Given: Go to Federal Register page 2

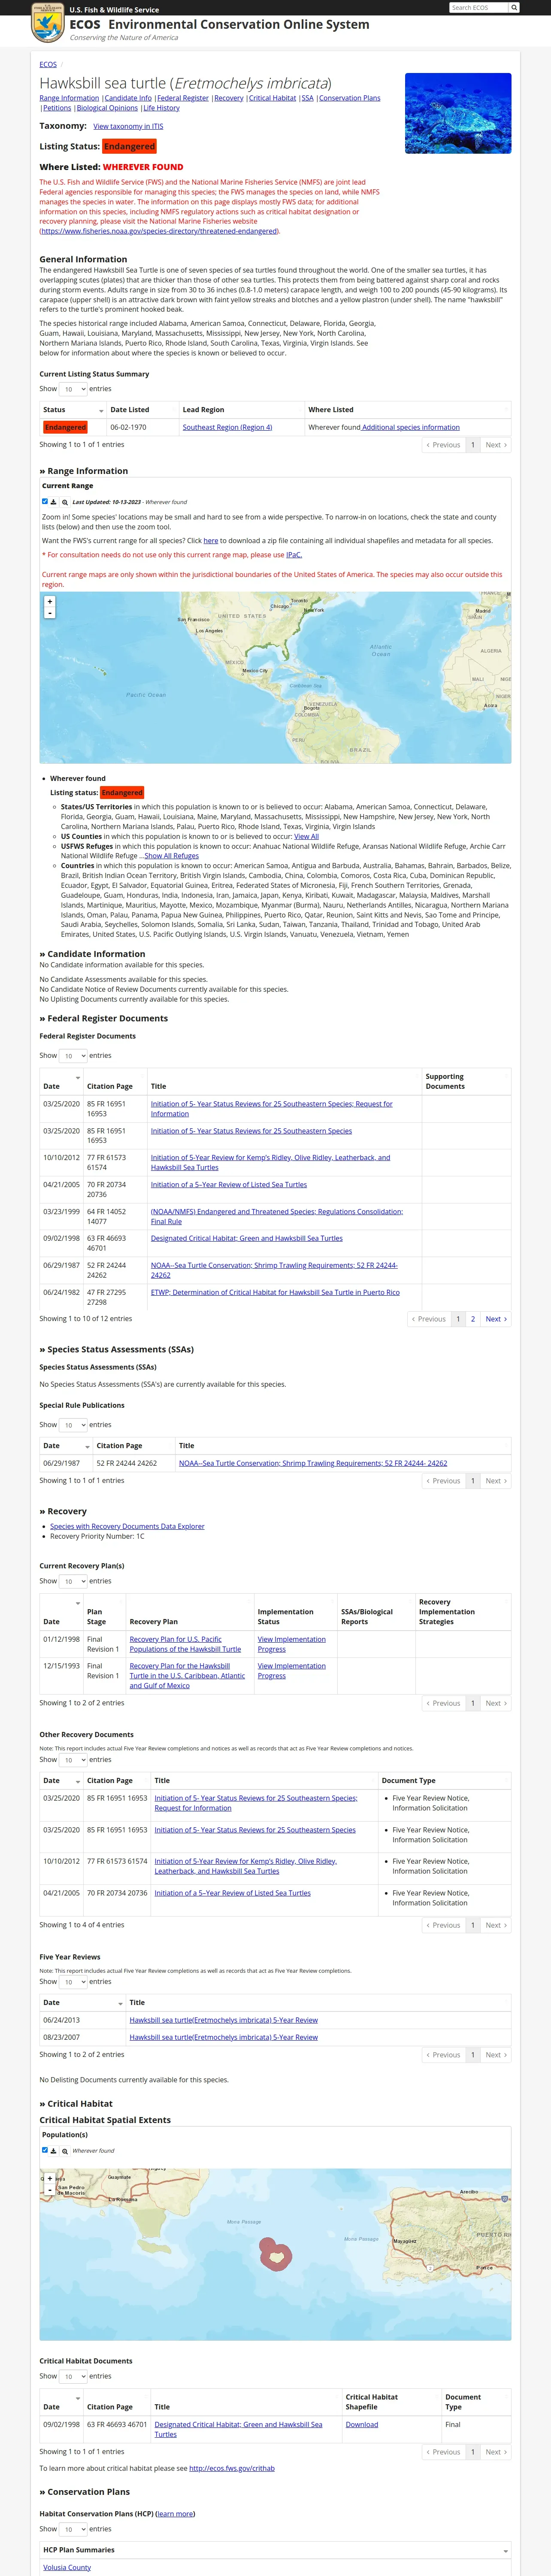Looking at the screenshot, I should [x=473, y=1319].
